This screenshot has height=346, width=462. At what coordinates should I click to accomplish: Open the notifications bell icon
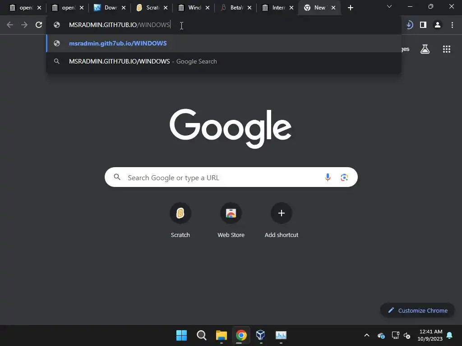pos(450,335)
